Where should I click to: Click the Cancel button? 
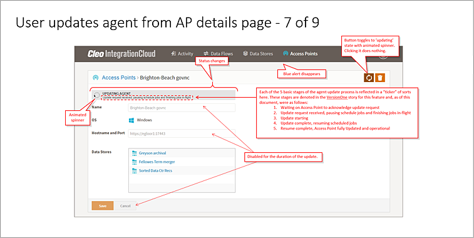click(x=125, y=205)
